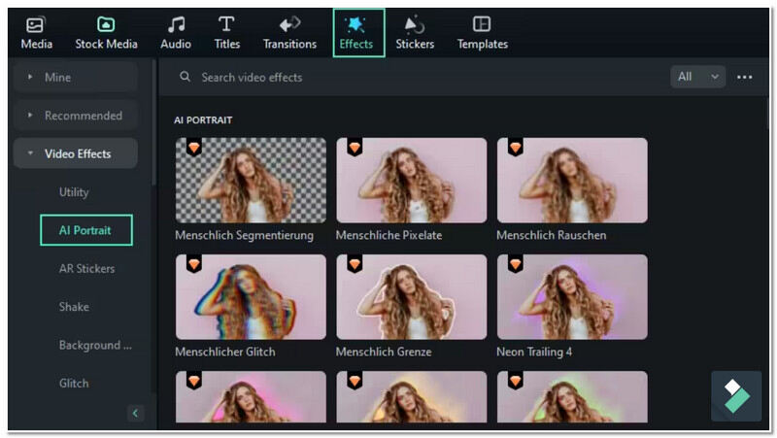Image resolution: width=777 pixels, height=438 pixels.
Task: Switch to the Effects tab
Action: [x=356, y=33]
